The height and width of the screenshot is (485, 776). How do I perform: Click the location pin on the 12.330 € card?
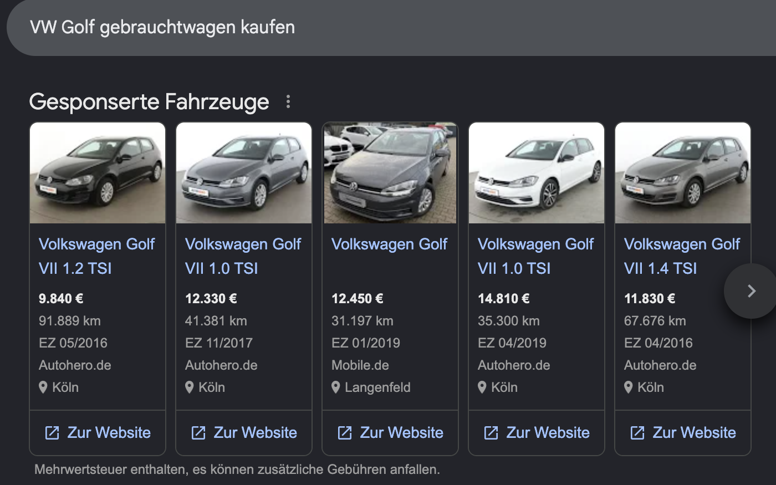click(x=189, y=387)
